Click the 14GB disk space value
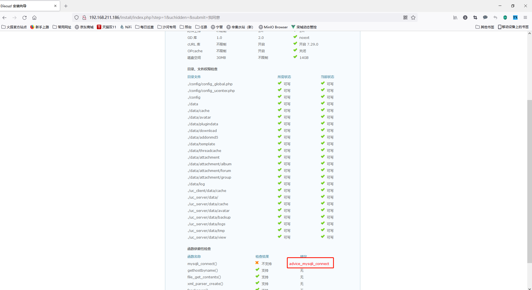The height and width of the screenshot is (290, 532). coord(304,57)
